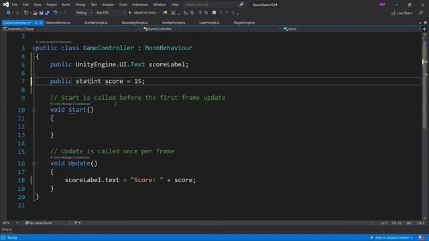The image size is (429, 241).
Task: Click the Ln: 7 status indicator
Action: tap(383, 223)
